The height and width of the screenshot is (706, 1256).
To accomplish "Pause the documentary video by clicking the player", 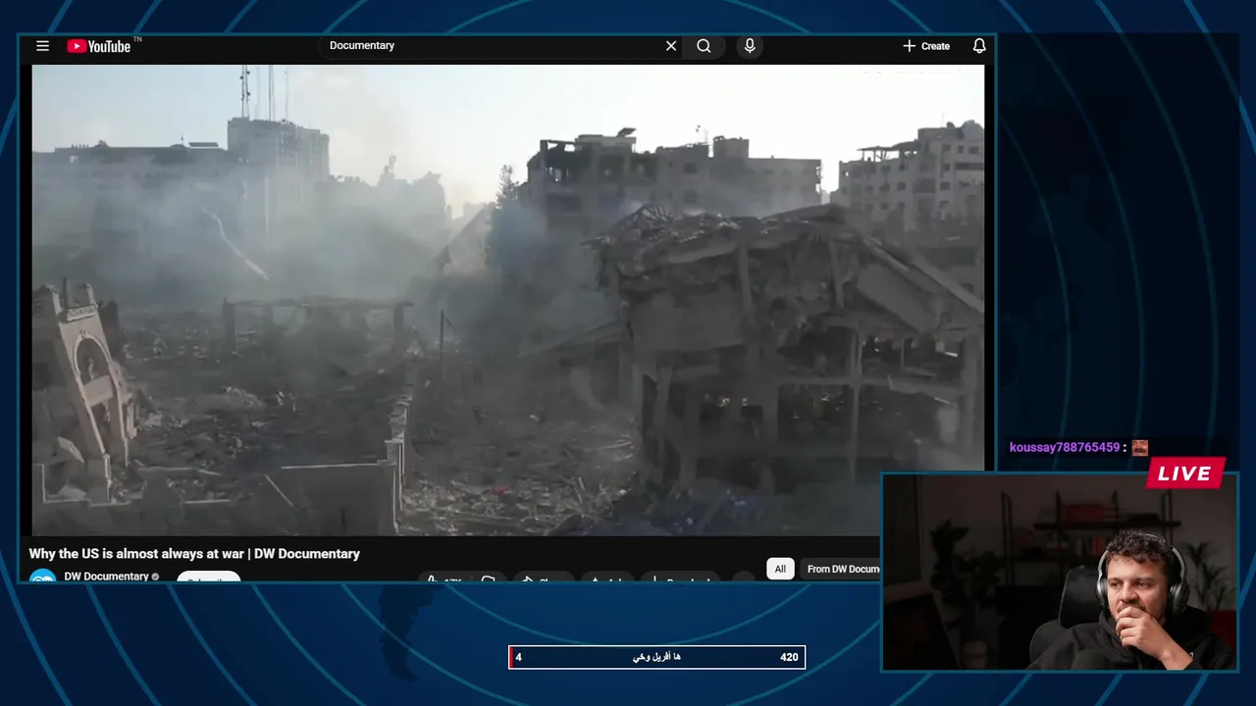I will pyautogui.click(x=507, y=300).
